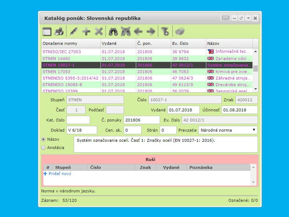Sort by Názov column header
289x217 pixels.
point(229,43)
